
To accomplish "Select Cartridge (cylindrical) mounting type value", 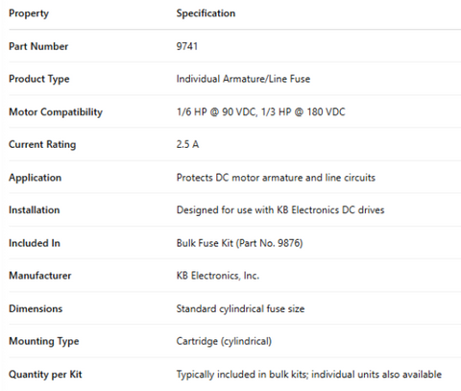I will coord(224,341).
